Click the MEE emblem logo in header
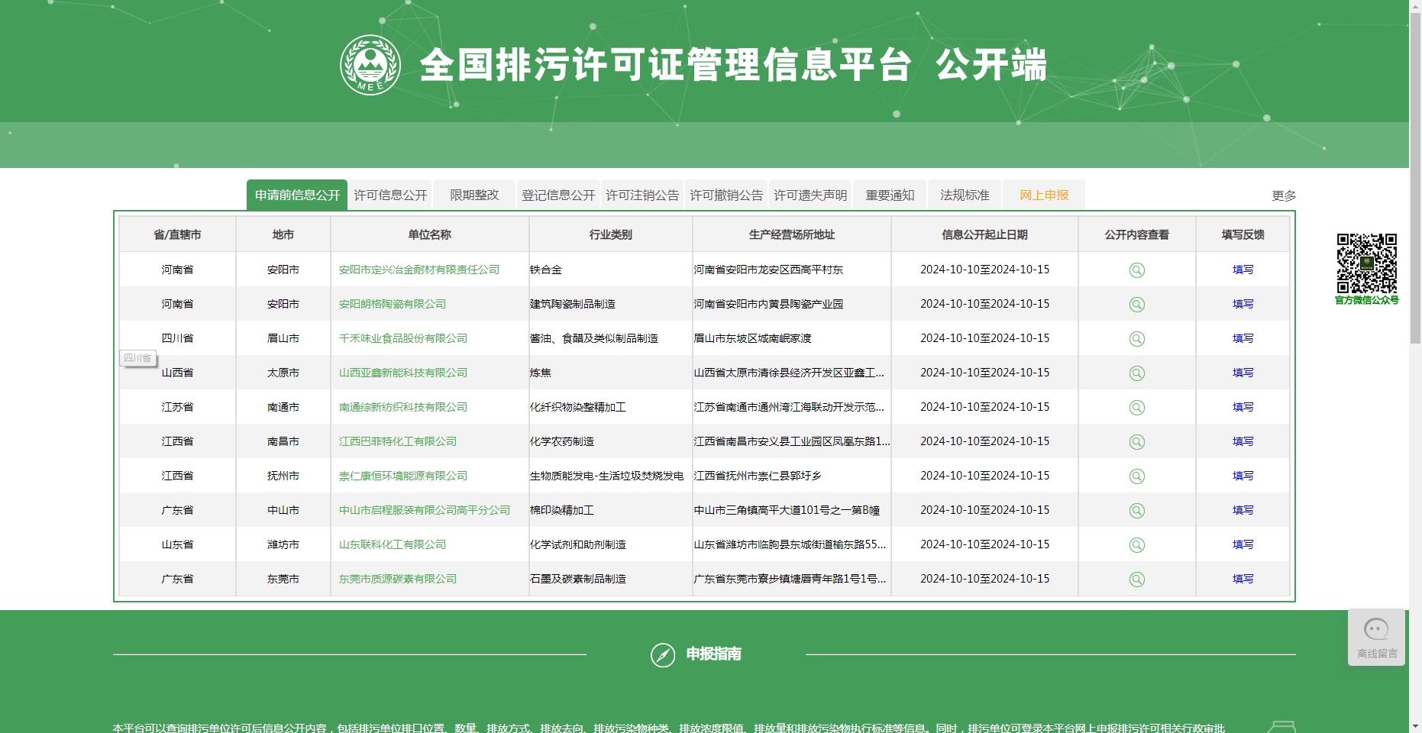The image size is (1422, 733). [x=370, y=65]
